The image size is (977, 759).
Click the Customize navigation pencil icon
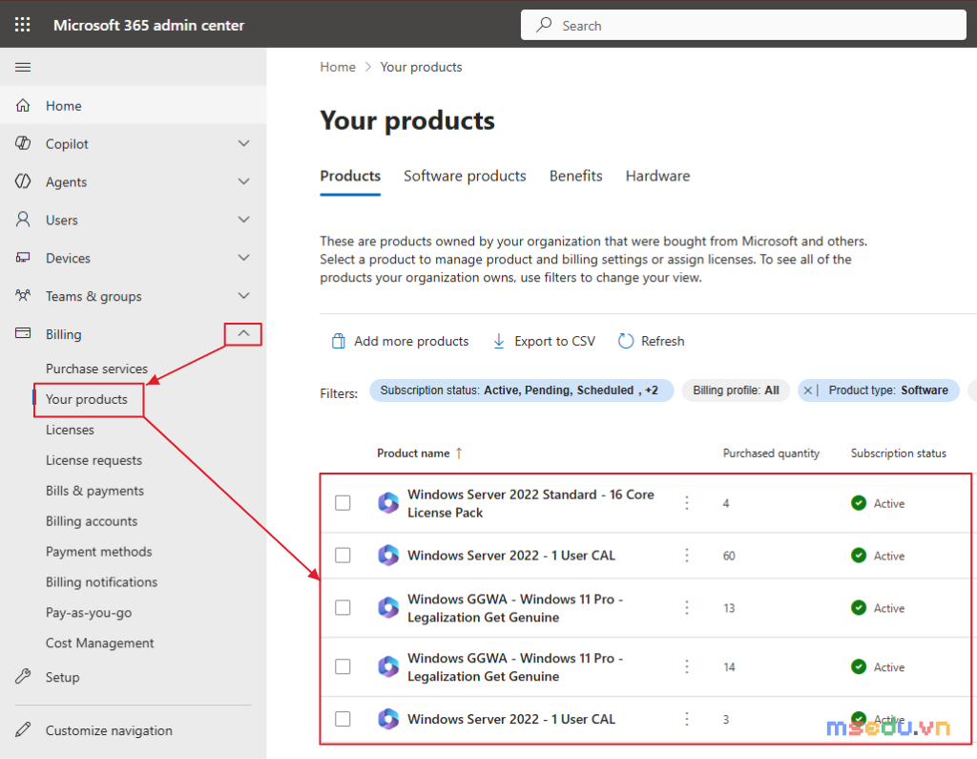point(23,729)
